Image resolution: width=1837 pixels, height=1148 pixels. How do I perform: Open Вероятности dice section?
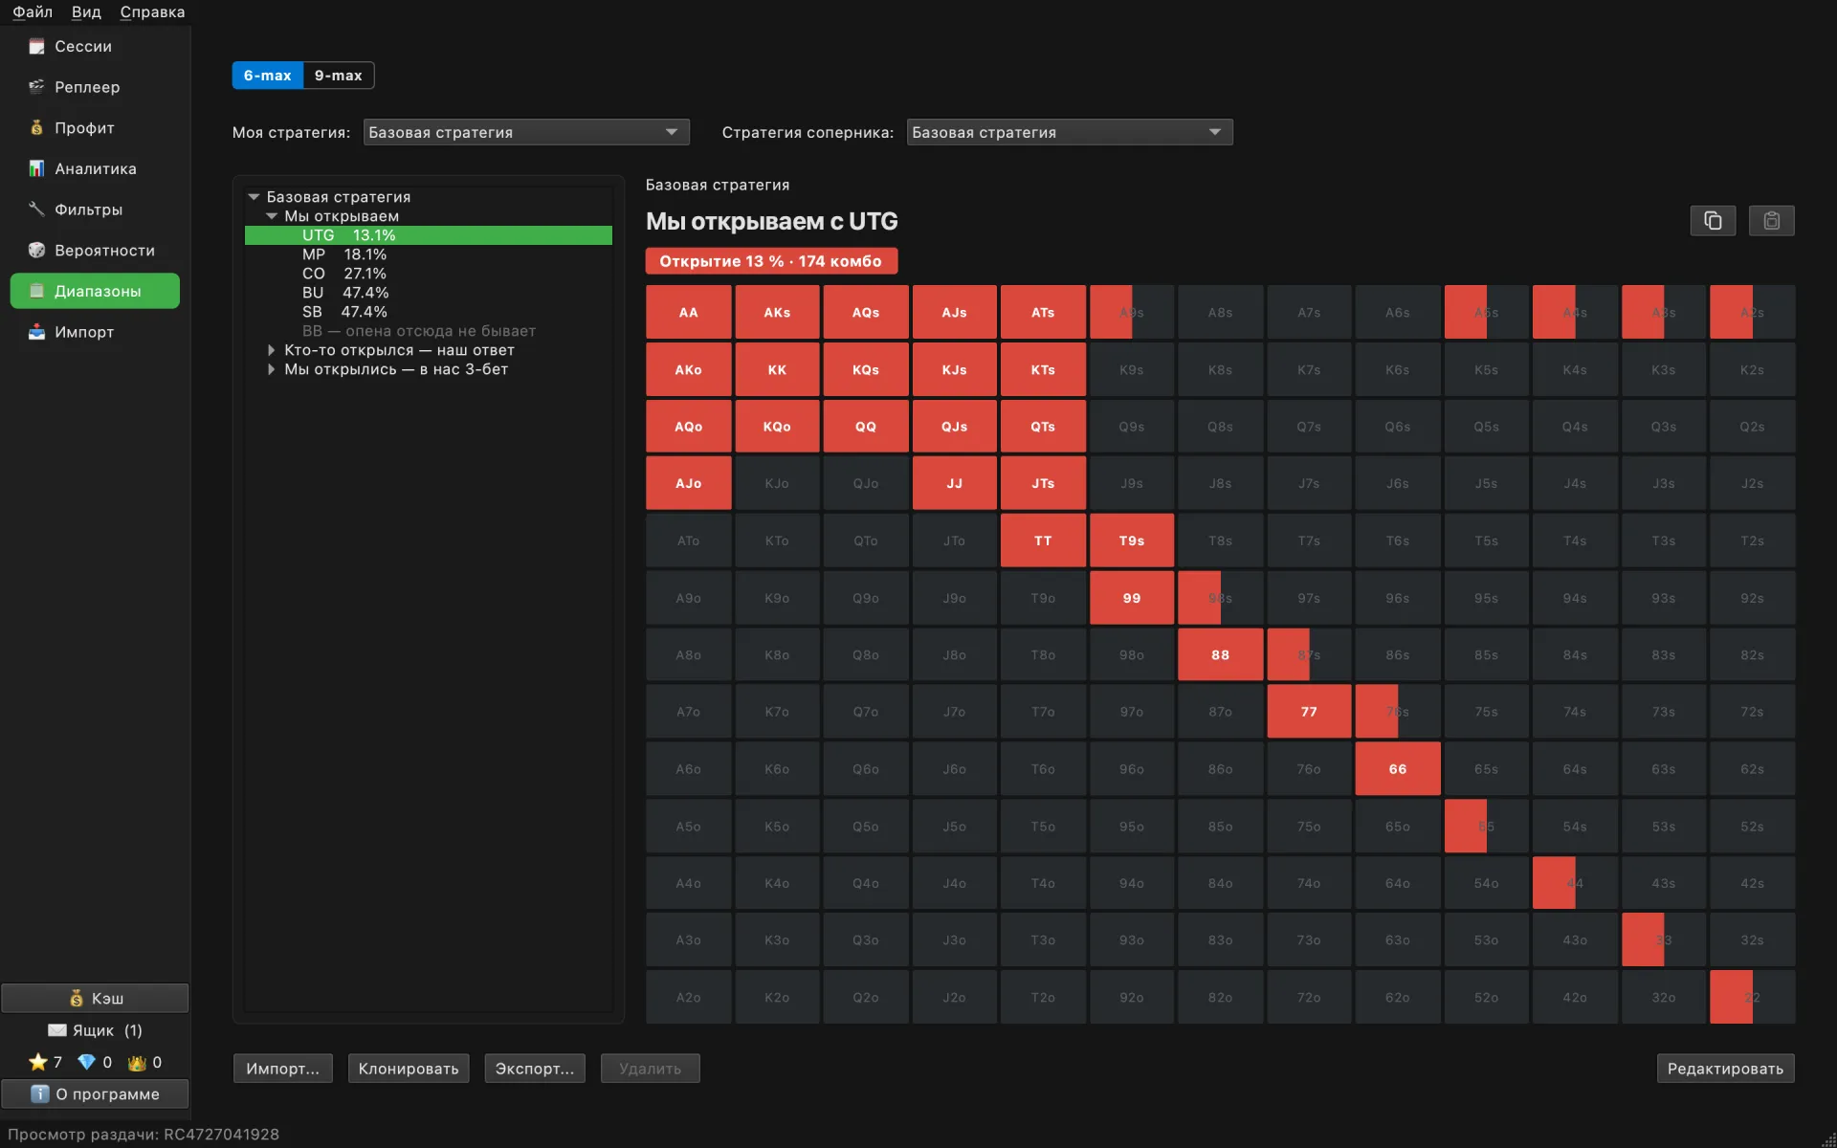tap(95, 251)
